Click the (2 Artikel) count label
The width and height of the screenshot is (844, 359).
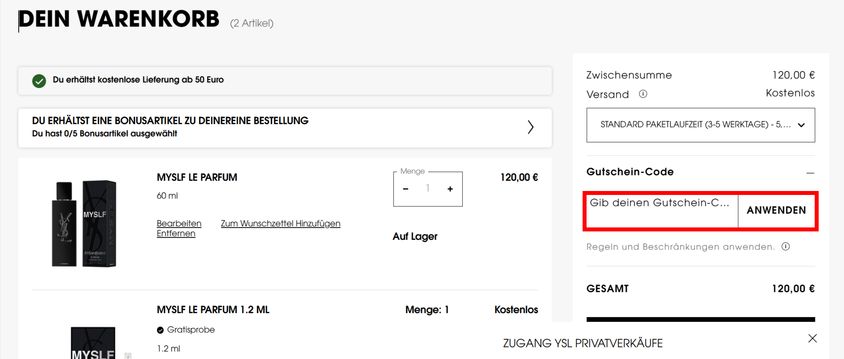click(x=252, y=23)
